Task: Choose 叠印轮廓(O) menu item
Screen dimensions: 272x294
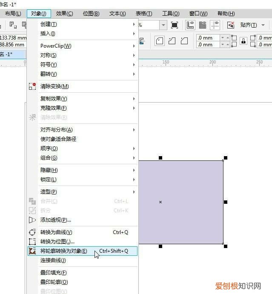Action: click(x=83, y=282)
